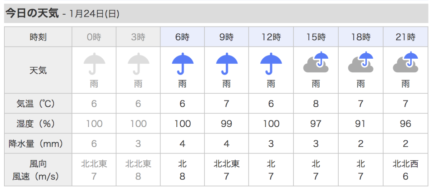Click the 気温(℃) row label
The image size is (431, 190).
38,104
